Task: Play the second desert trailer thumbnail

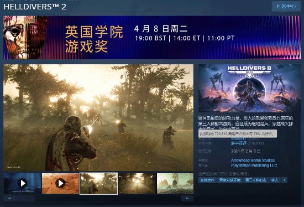Action: point(60,183)
